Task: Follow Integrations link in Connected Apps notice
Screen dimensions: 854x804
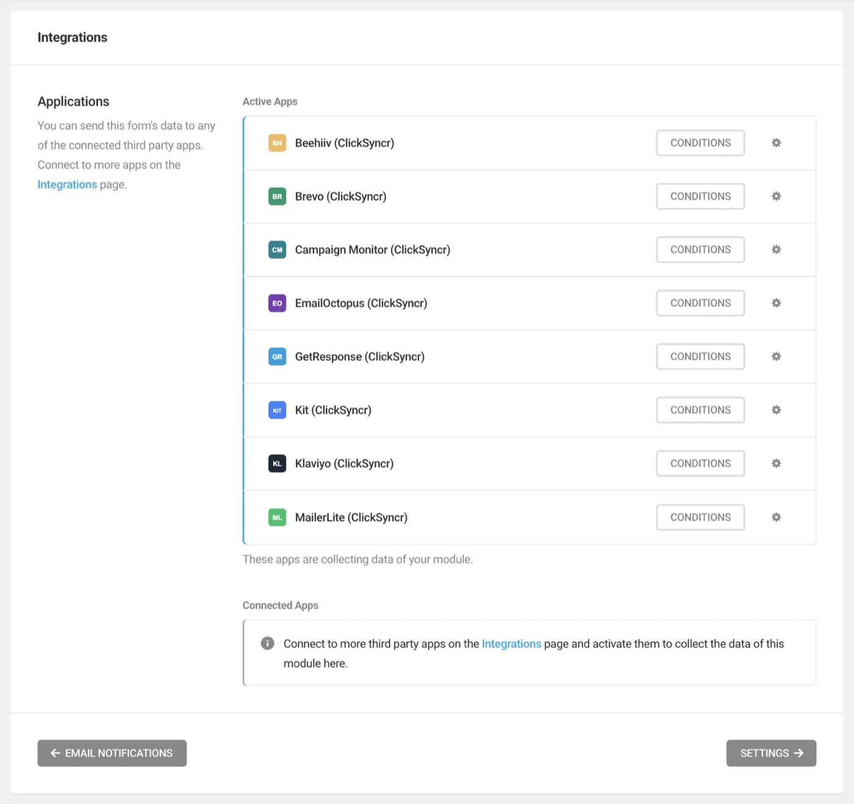Action: 511,644
